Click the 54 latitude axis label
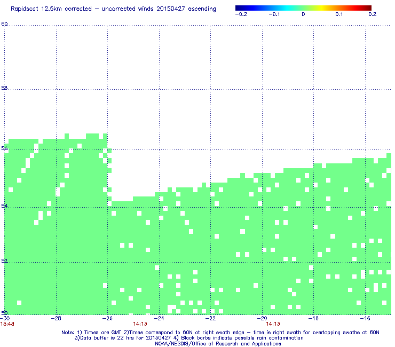 (4, 206)
